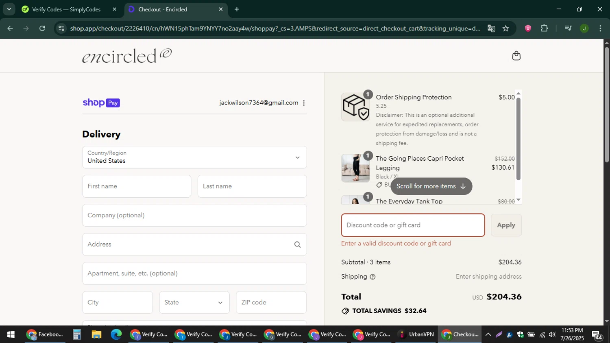Expand the State dropdown
Screen dimensions: 610x343
point(194,303)
